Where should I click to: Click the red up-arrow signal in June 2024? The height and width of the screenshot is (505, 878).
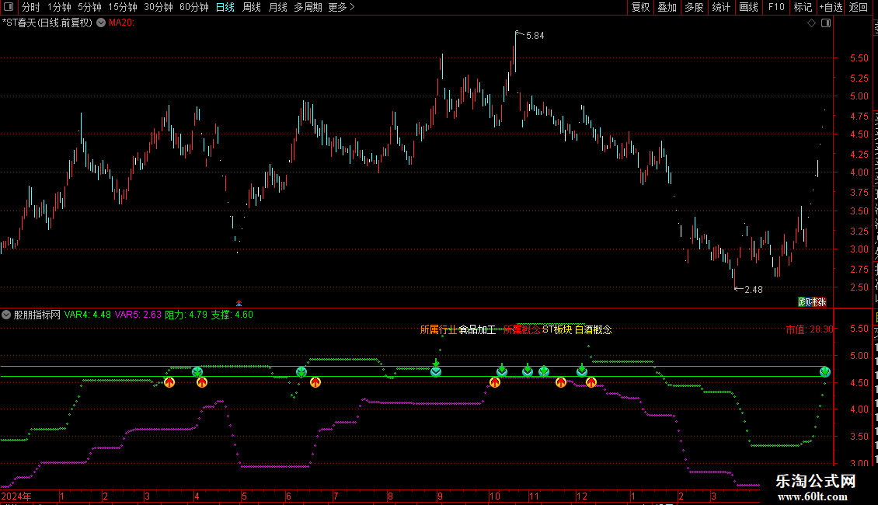pos(315,382)
